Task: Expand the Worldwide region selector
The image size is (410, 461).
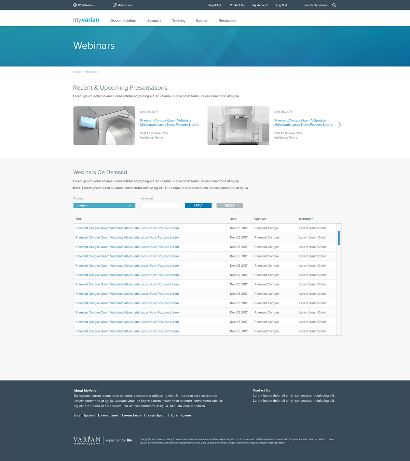Action: click(84, 5)
